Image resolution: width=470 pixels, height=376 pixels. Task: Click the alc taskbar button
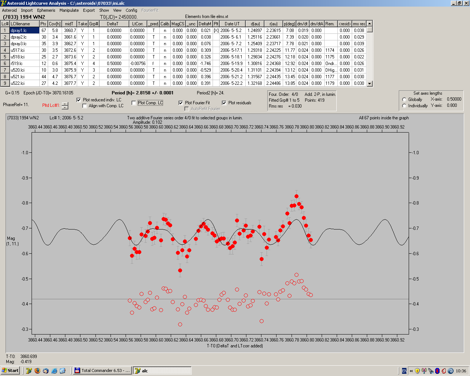coord(162,370)
